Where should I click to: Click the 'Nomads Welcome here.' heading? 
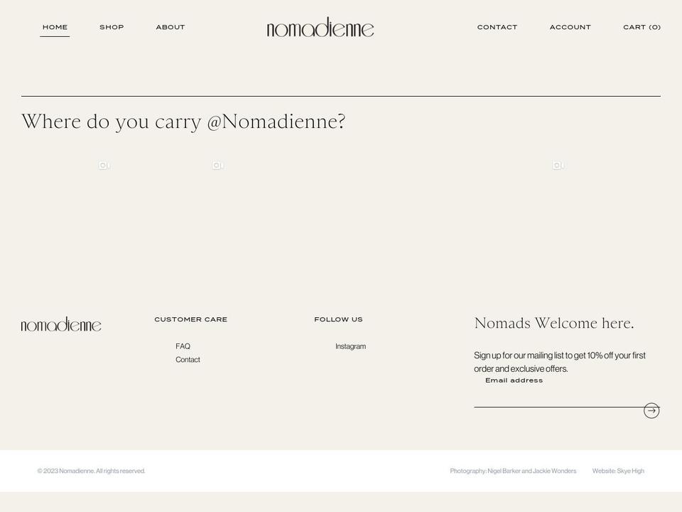[554, 323]
